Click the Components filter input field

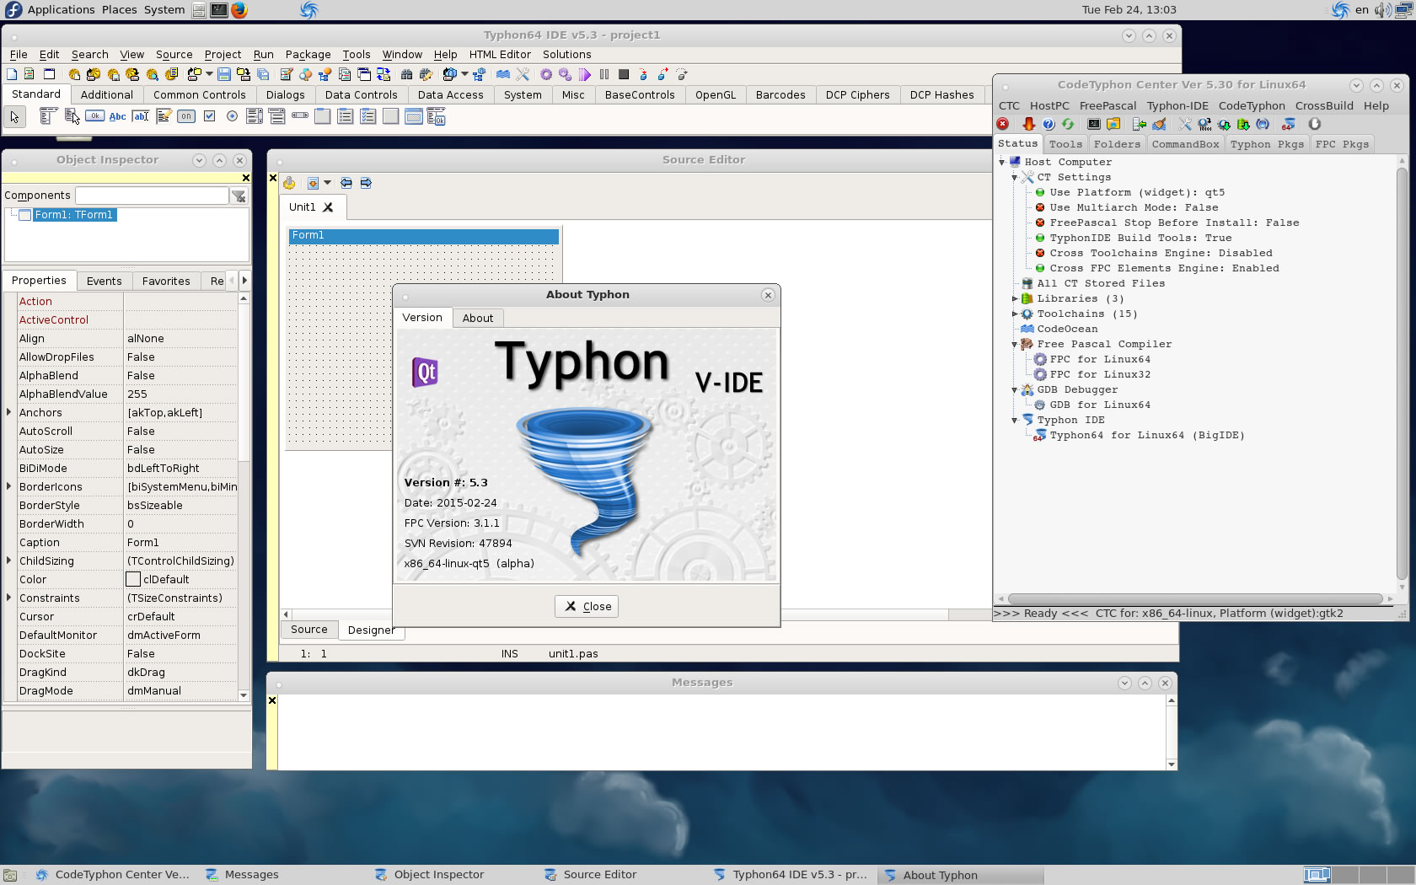152,196
